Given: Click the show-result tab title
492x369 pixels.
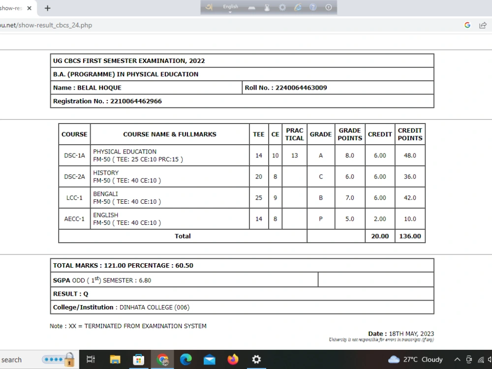Looking at the screenshot, I should pos(11,8).
